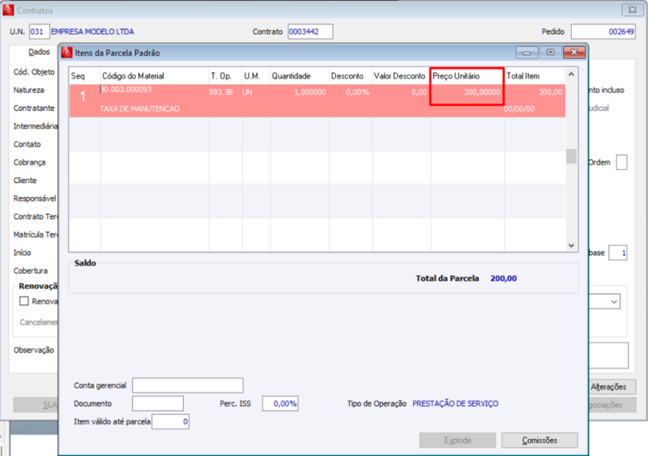The height and width of the screenshot is (456, 648).
Task: Click the Cliente label in Contratos
Action: (25, 181)
